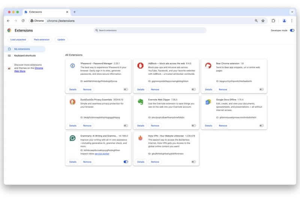
Task: Click the Evernote Web Clipper elephant icon
Action: (140, 102)
